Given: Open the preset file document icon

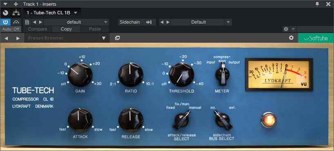Looking at the screenshot, I should [x=27, y=22].
